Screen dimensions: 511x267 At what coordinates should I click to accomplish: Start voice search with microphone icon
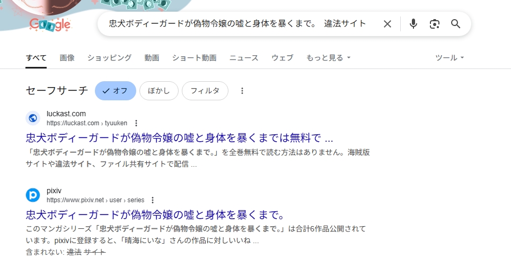click(413, 24)
